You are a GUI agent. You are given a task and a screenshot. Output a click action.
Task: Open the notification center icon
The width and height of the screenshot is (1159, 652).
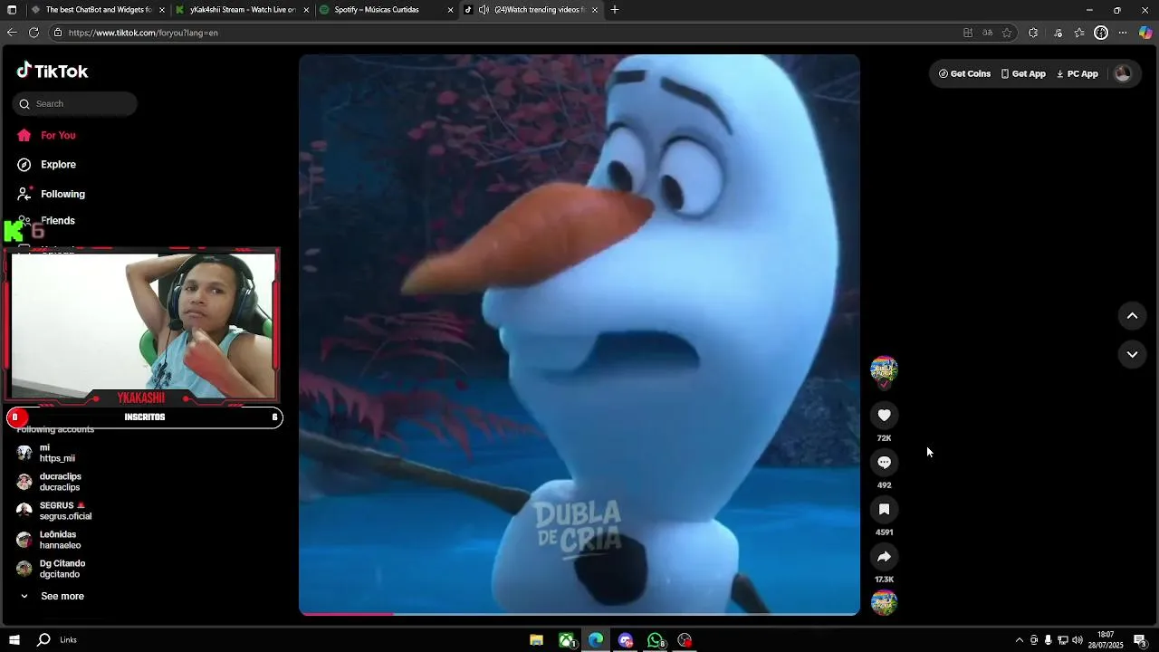point(1140,640)
